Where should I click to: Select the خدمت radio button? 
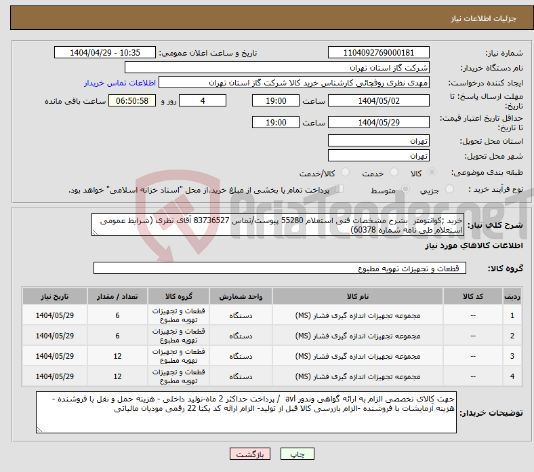click(394, 172)
